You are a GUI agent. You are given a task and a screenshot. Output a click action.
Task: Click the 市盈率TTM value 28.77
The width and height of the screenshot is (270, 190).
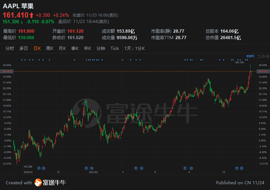(181, 38)
